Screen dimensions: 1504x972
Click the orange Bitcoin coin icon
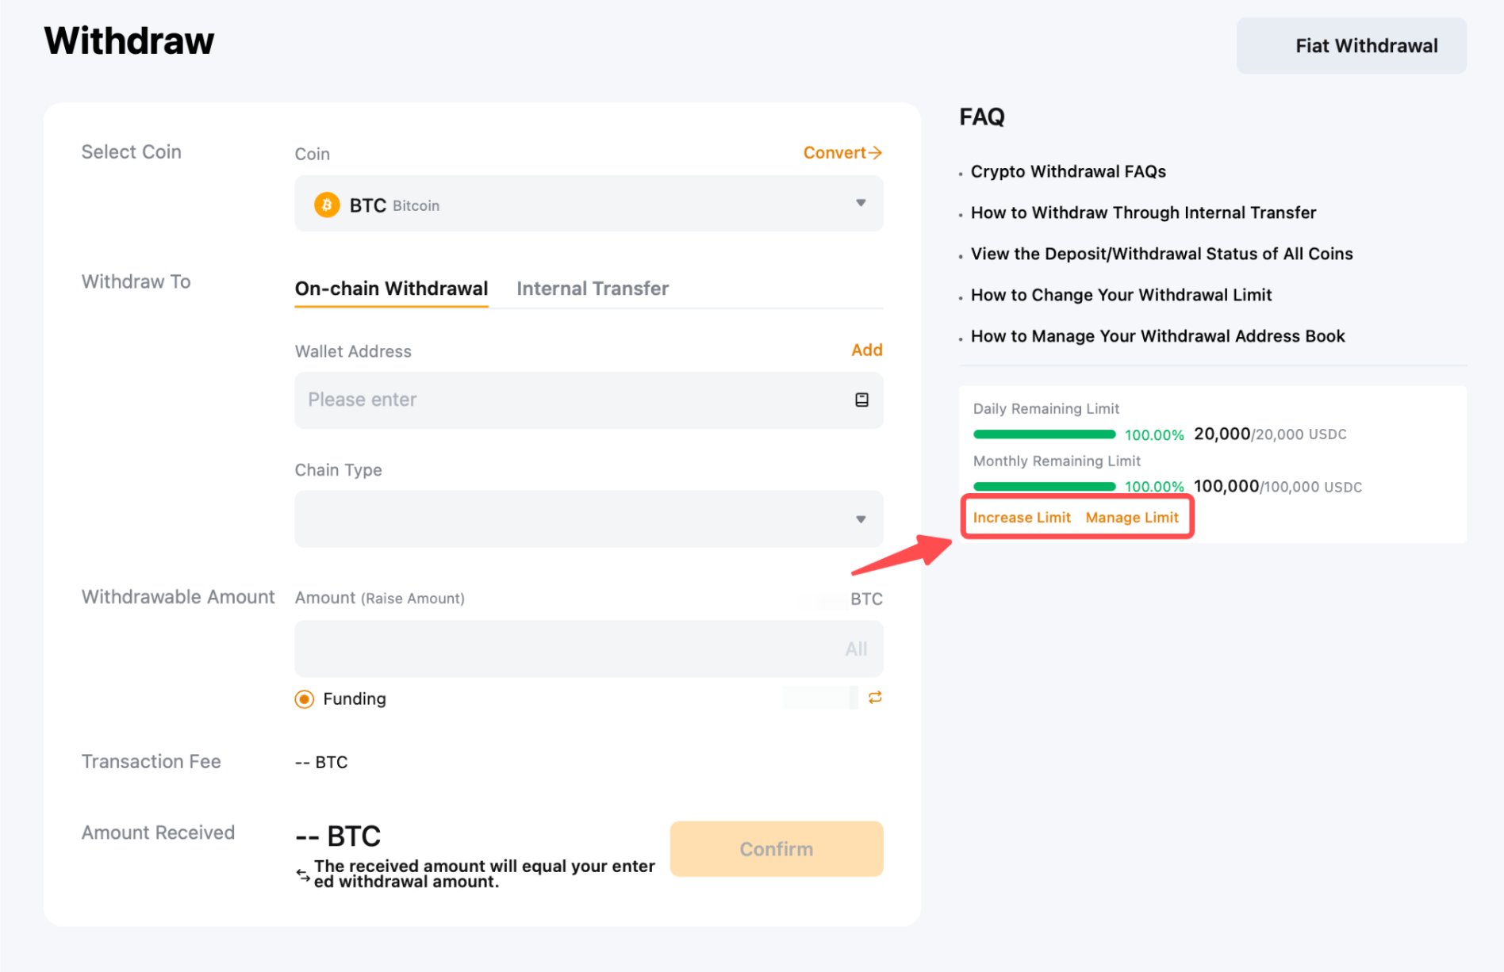(x=326, y=205)
